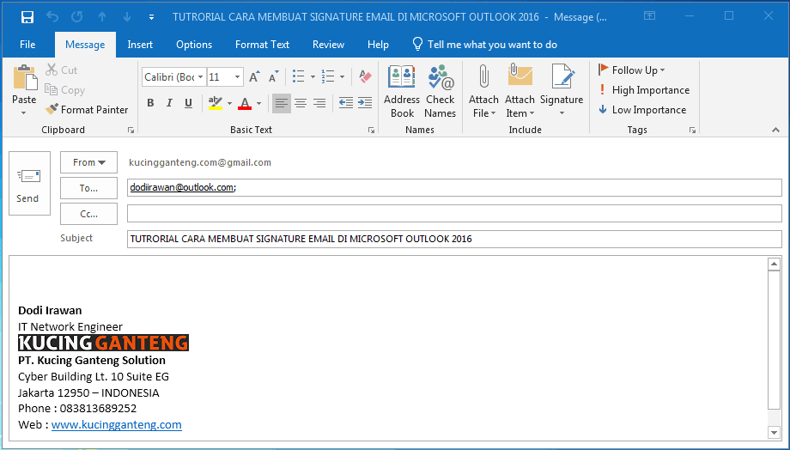Open the Help tab
Viewport: 790px width, 450px height.
coord(378,45)
